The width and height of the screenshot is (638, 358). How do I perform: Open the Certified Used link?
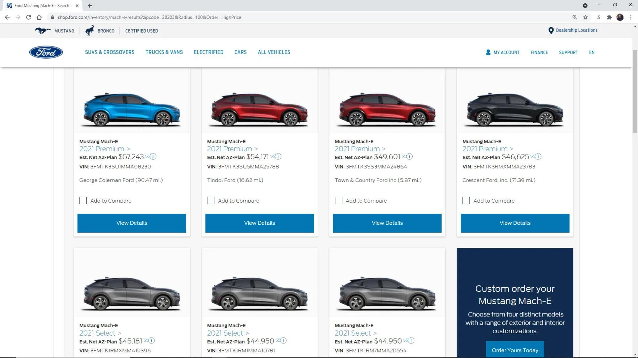[142, 31]
